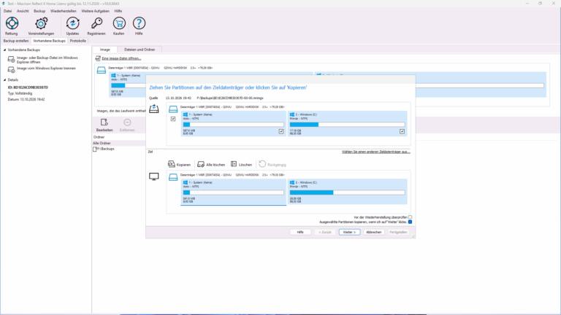Click the Ordner column header
The width and height of the screenshot is (561, 315).
pos(99,137)
